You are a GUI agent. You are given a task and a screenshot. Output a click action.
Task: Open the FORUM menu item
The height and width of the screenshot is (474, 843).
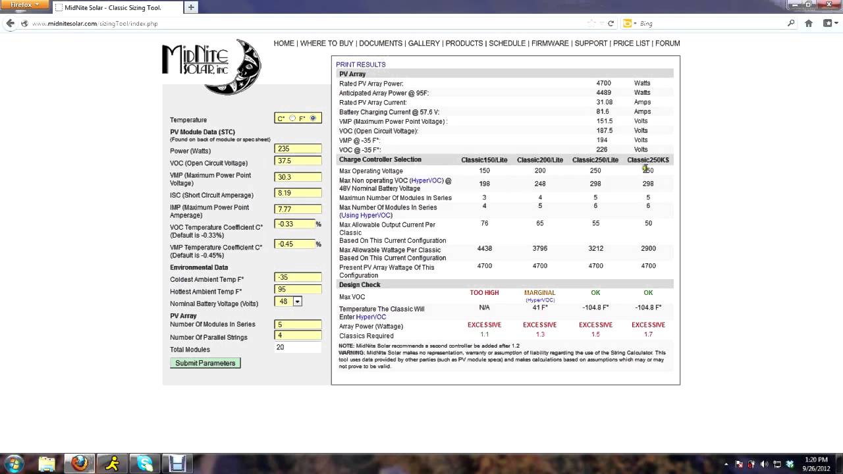click(x=668, y=43)
